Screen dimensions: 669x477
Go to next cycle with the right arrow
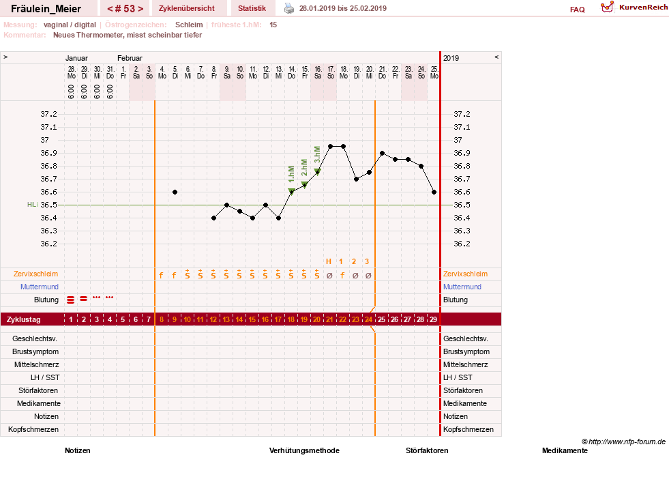pyautogui.click(x=140, y=9)
